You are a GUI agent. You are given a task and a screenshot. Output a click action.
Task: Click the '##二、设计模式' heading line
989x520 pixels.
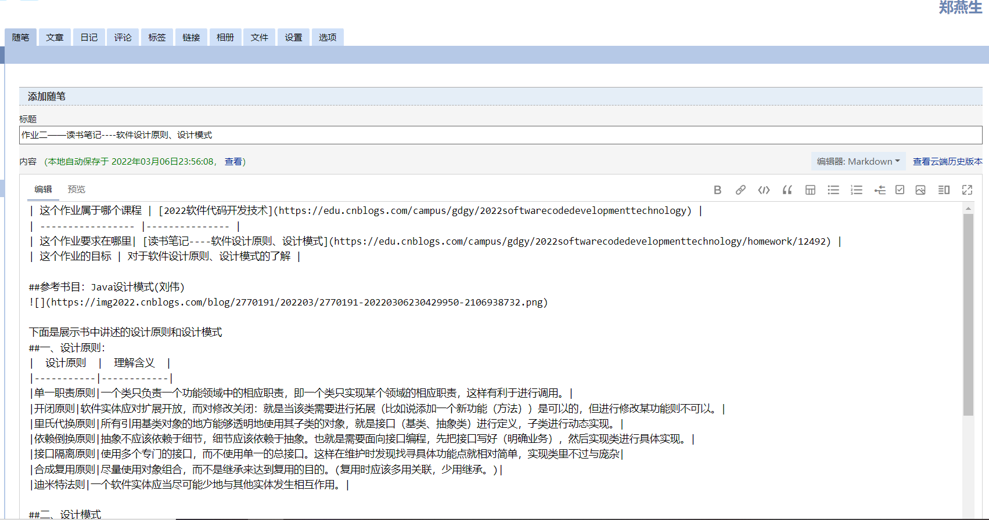(65, 514)
